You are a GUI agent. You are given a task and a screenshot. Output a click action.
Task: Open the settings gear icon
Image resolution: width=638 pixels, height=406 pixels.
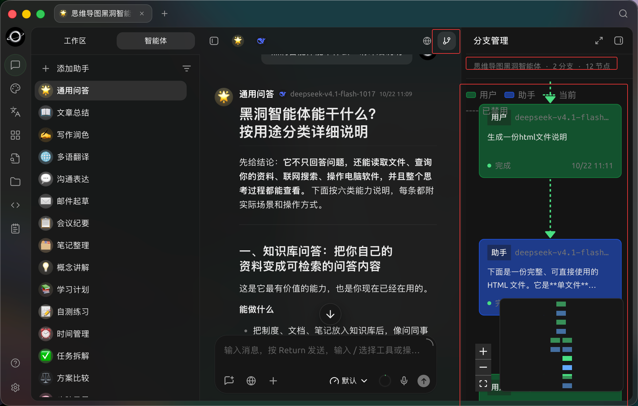click(x=15, y=388)
